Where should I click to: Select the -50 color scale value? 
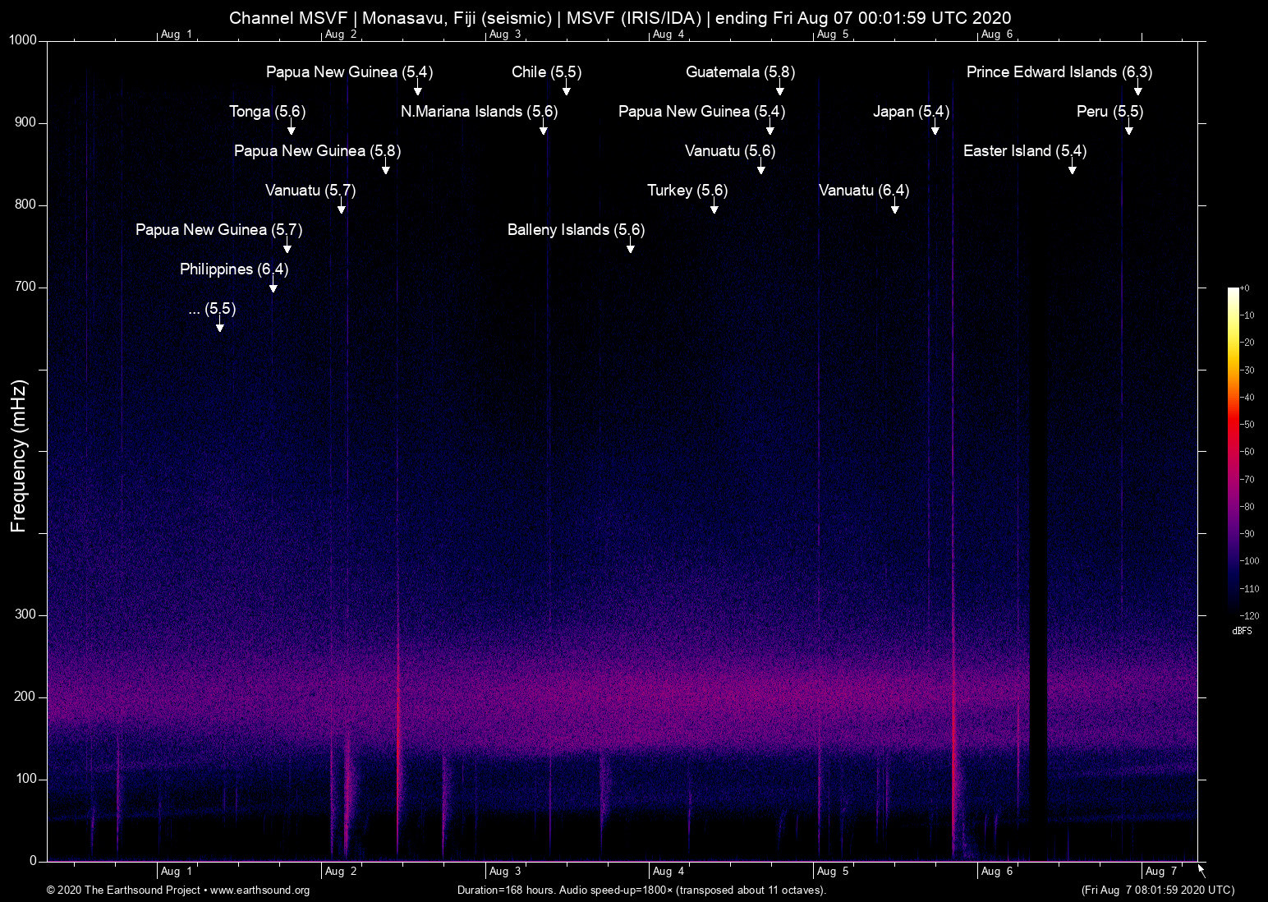tap(1247, 425)
